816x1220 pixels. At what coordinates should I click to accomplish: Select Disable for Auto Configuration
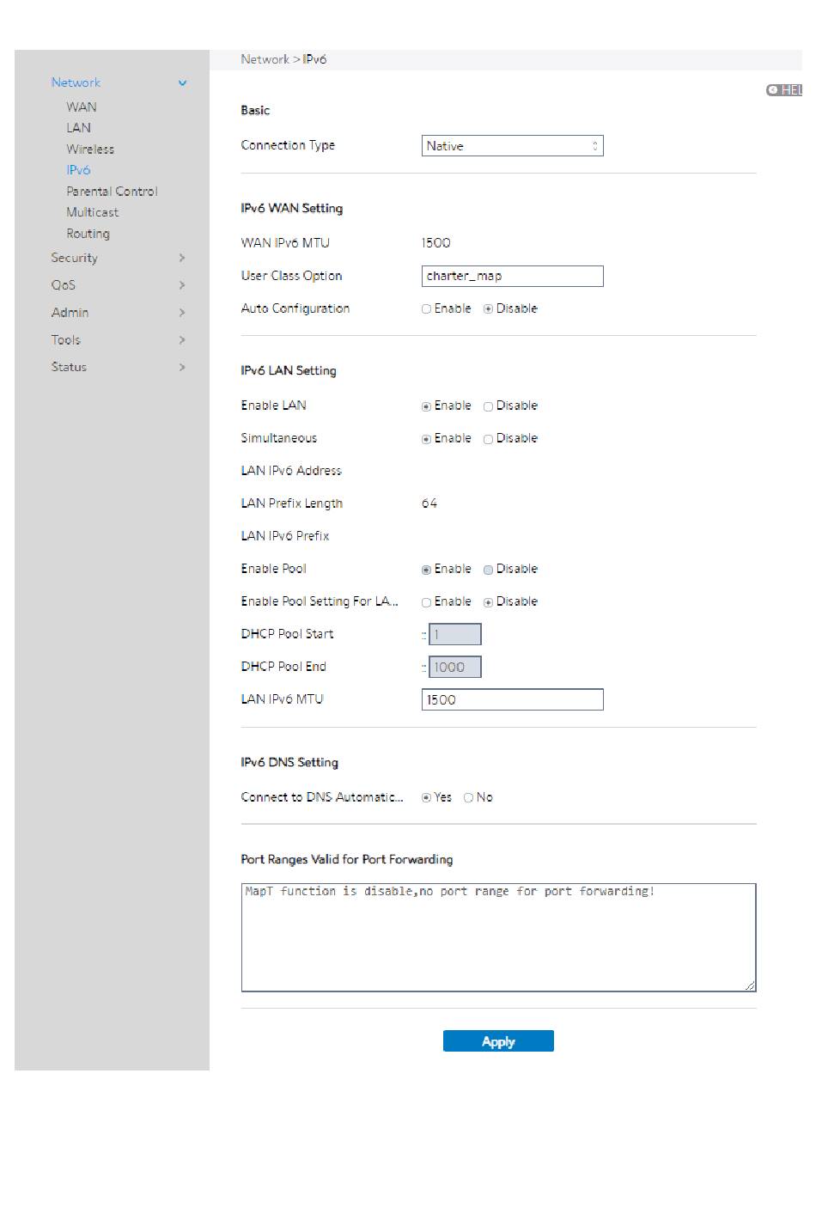[488, 309]
